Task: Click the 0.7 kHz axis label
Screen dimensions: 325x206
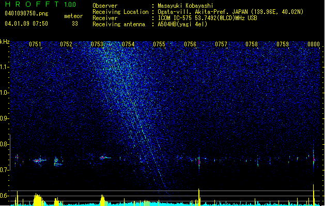Action: point(5,170)
